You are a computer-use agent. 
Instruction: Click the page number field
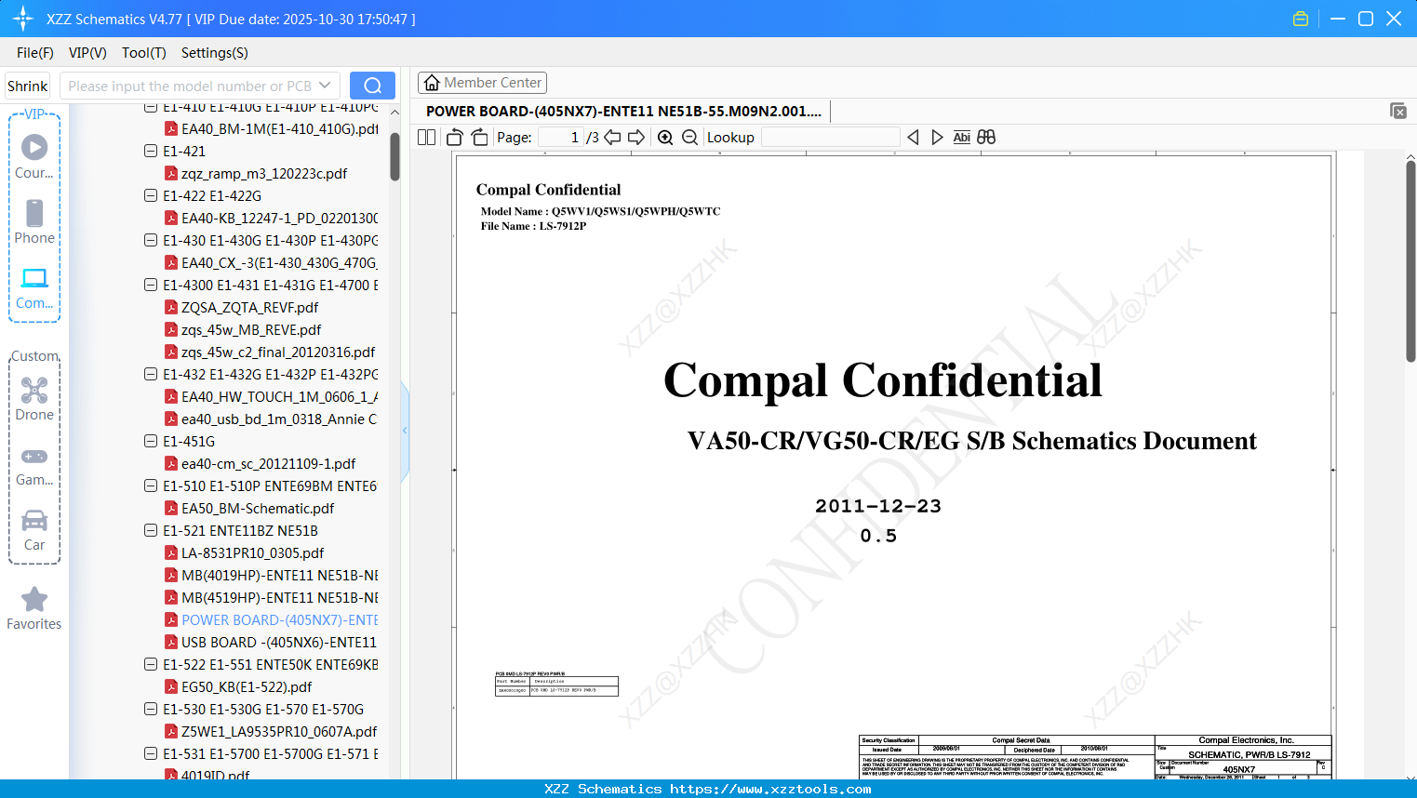561,138
